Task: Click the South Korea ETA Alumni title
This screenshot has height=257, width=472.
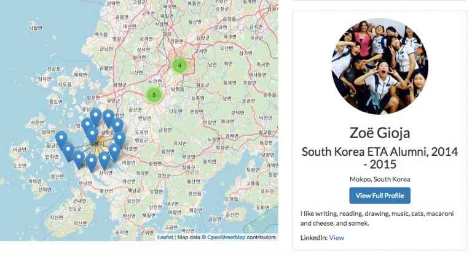Action: click(380, 158)
